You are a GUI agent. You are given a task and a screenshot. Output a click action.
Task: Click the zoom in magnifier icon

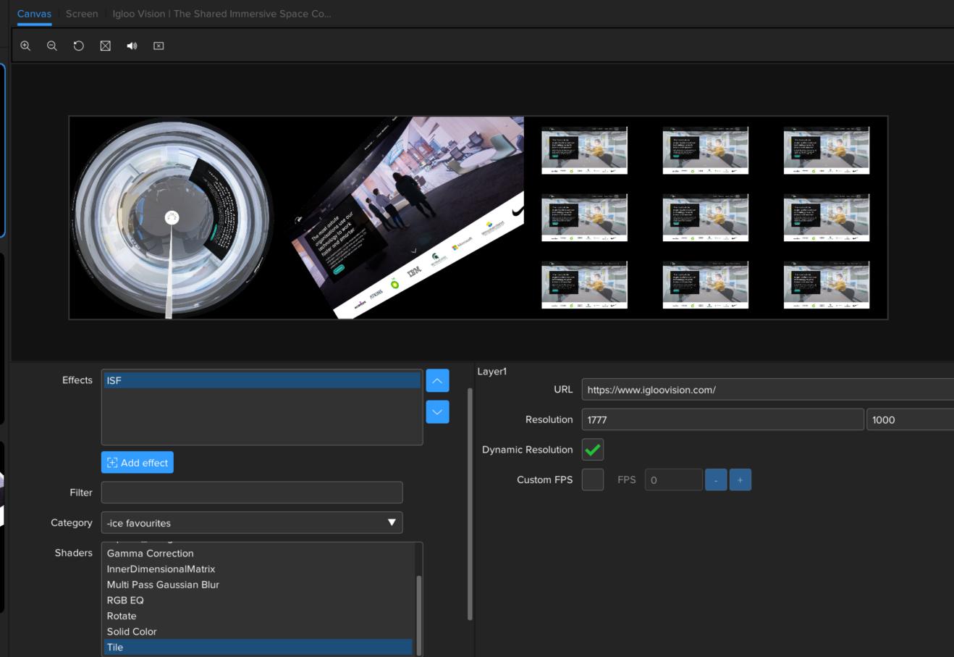(x=25, y=46)
